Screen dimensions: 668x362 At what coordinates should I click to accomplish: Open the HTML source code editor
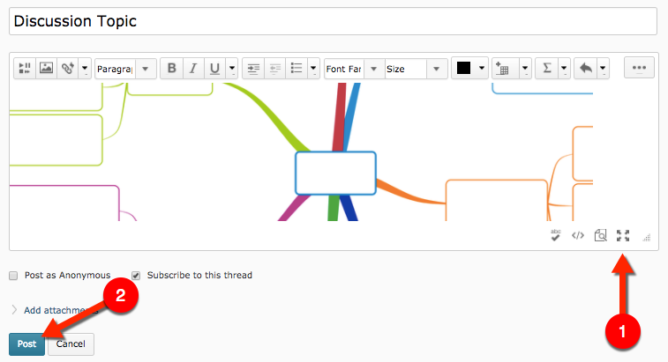pos(578,235)
